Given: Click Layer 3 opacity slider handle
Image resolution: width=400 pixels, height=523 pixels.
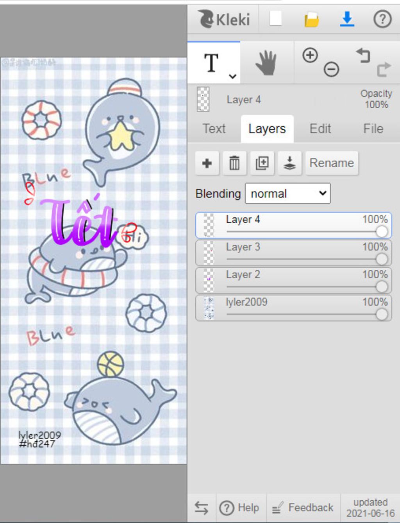Looking at the screenshot, I should pos(382,259).
